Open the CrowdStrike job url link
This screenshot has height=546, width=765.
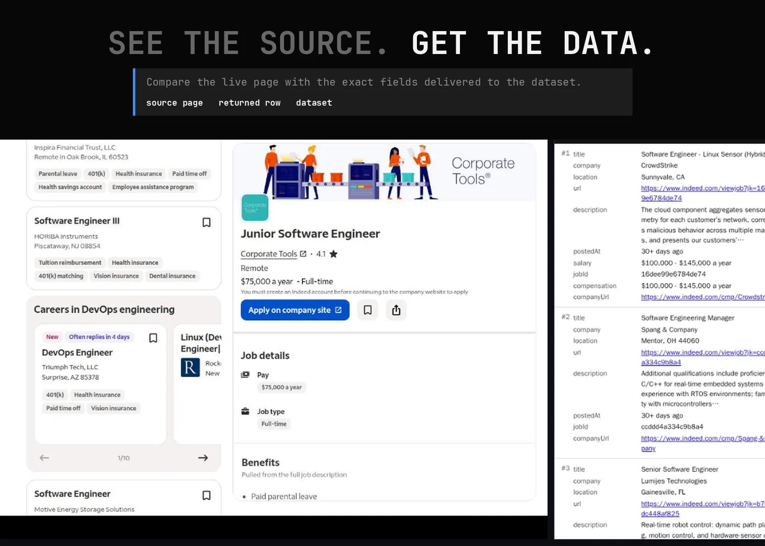[x=703, y=193]
